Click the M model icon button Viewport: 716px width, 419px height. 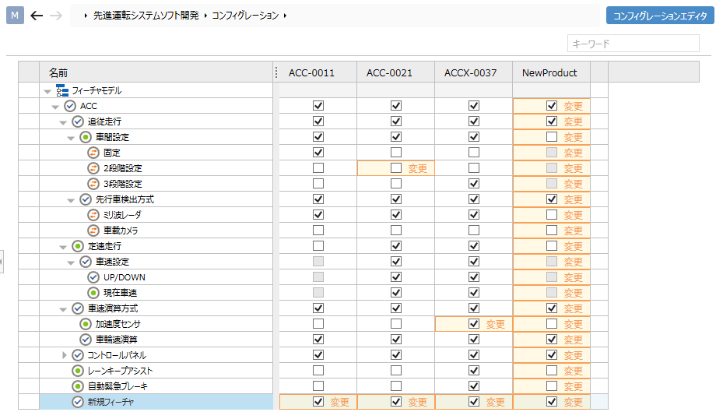[15, 16]
